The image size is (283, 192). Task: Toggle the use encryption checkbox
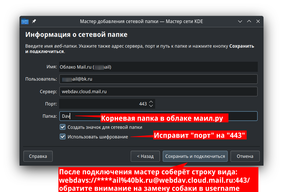point(63,137)
